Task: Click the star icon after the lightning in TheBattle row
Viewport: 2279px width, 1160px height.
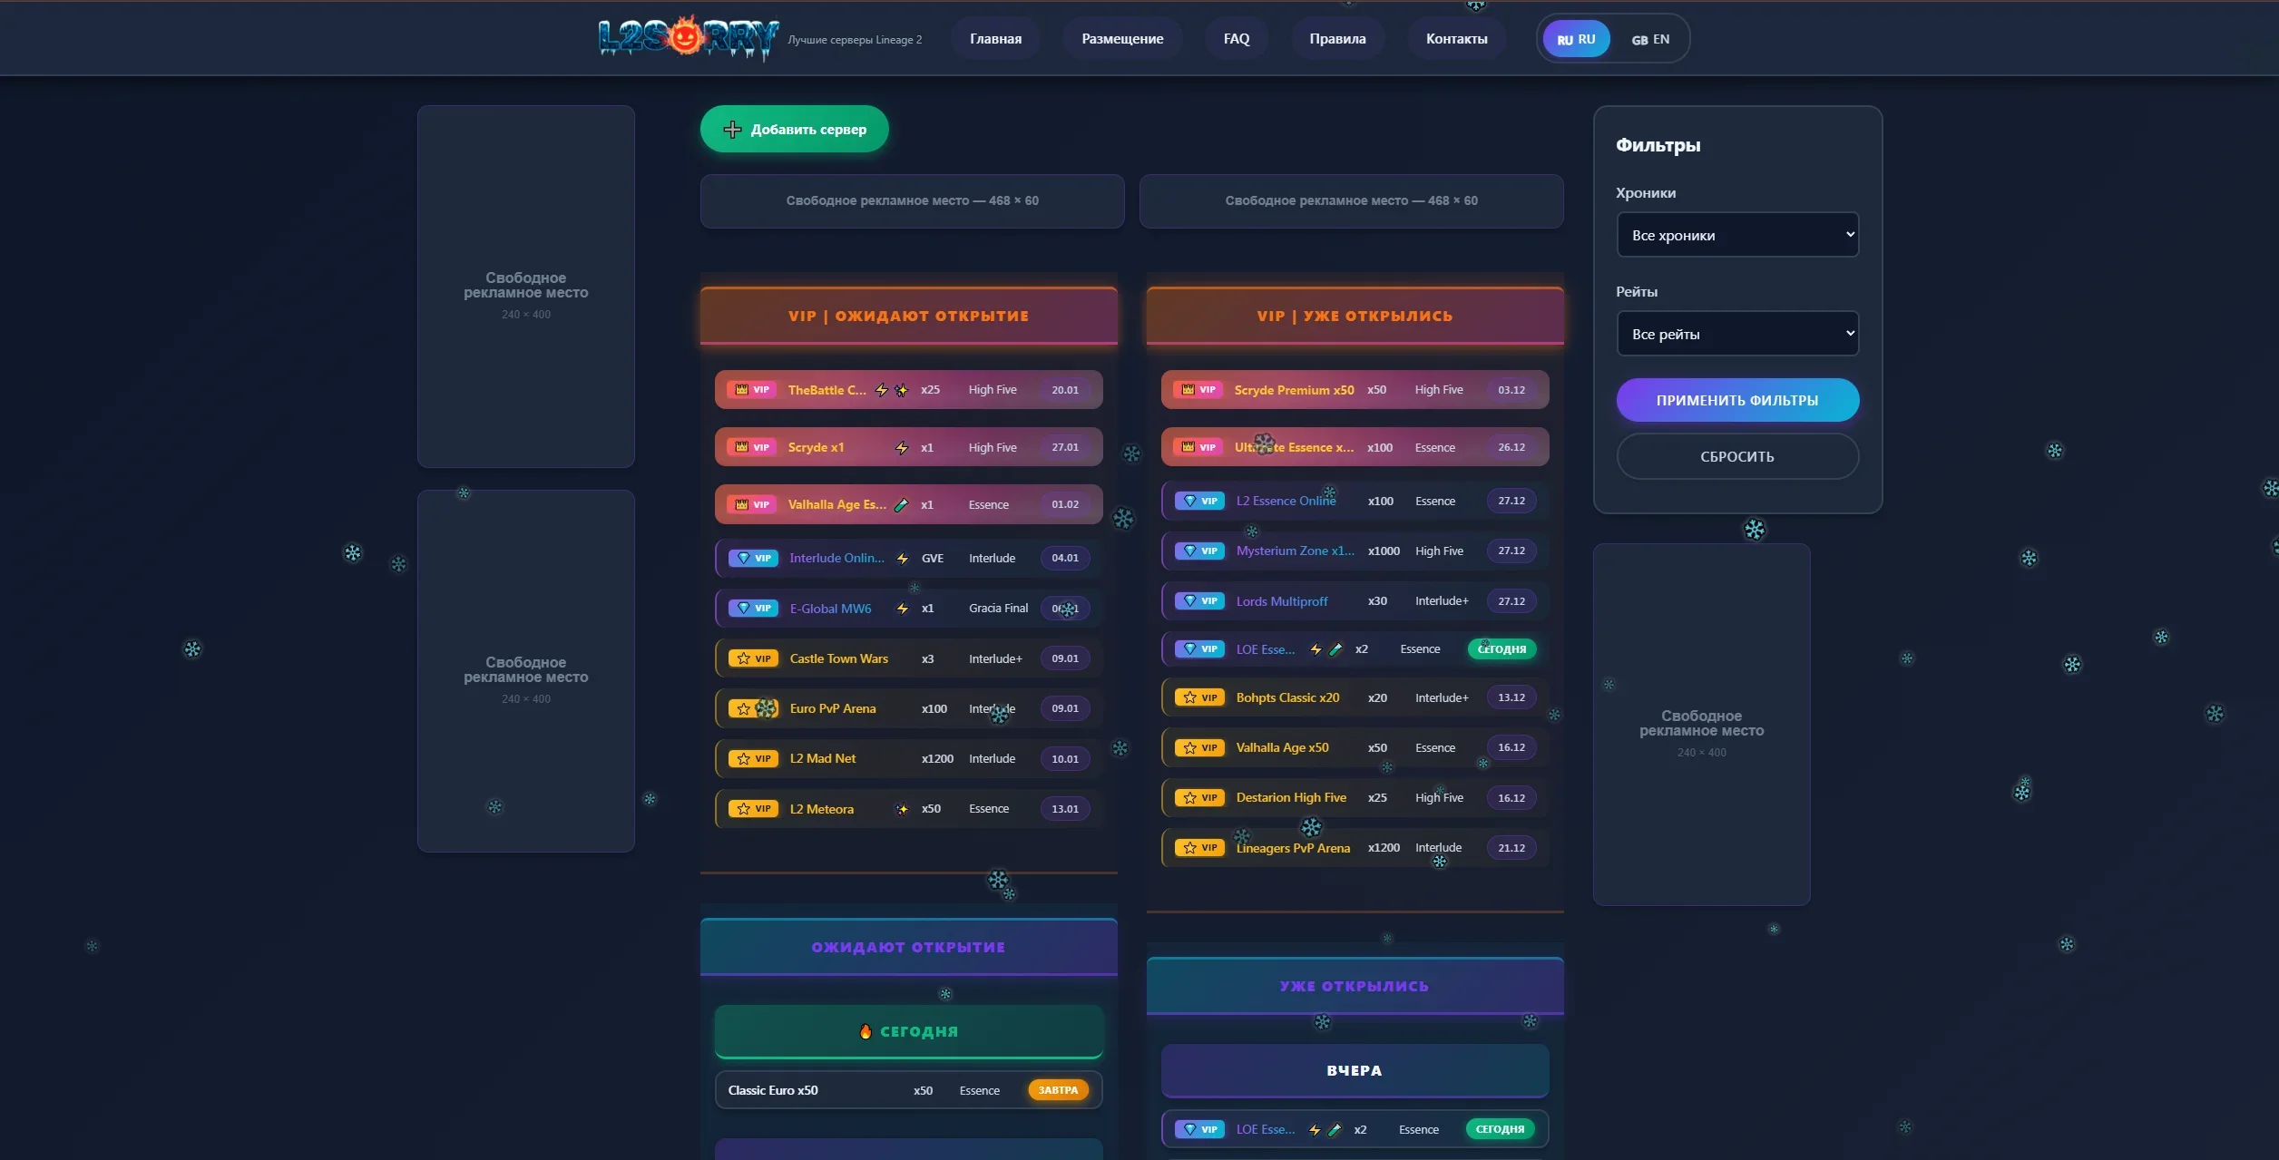Action: 901,390
